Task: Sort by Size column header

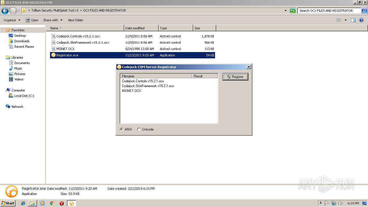Action: click(x=204, y=28)
